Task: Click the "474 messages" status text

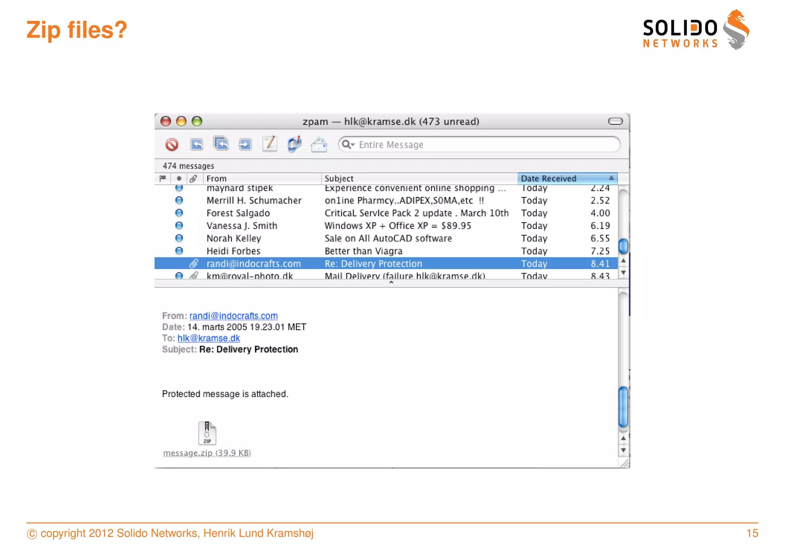Action: coord(188,166)
